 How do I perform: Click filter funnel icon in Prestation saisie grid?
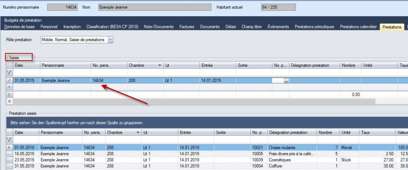click(10, 140)
